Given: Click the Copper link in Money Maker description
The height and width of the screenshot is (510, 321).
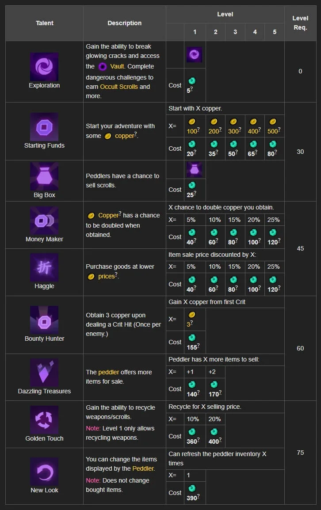Looking at the screenshot, I should point(109,215).
